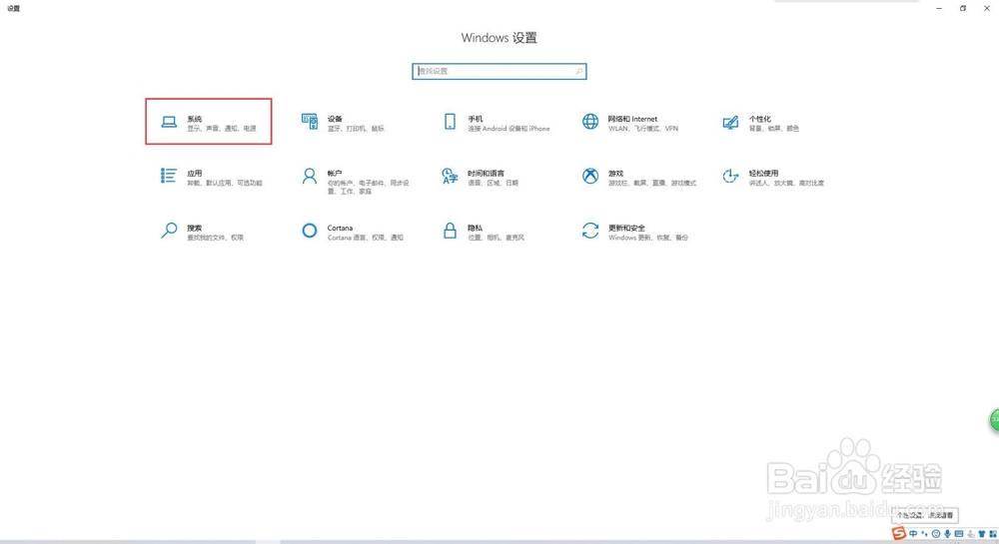Viewport: 999px width, 544px height.
Task: Open the 应用 (Apps) settings tile
Action: point(211,177)
